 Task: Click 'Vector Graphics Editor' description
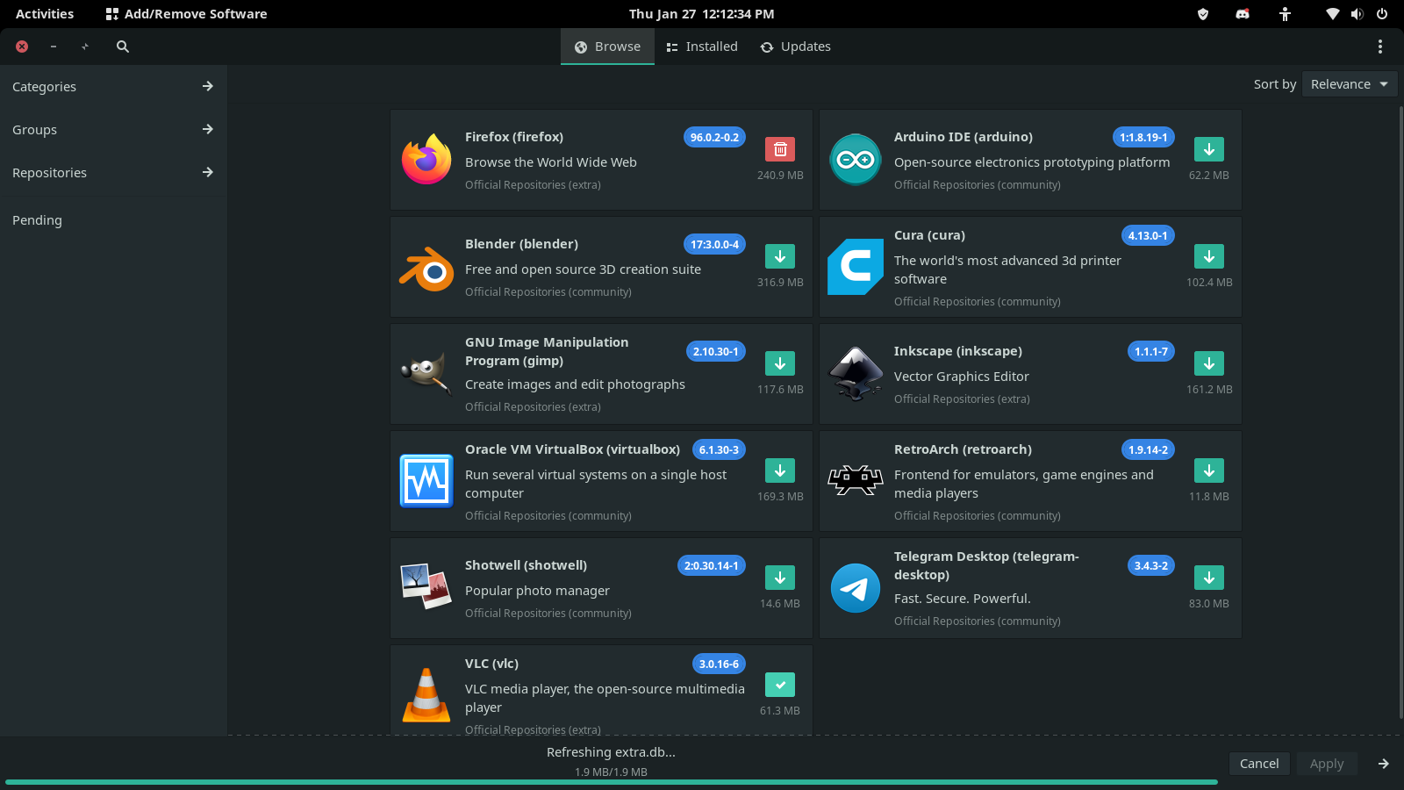[x=961, y=377]
